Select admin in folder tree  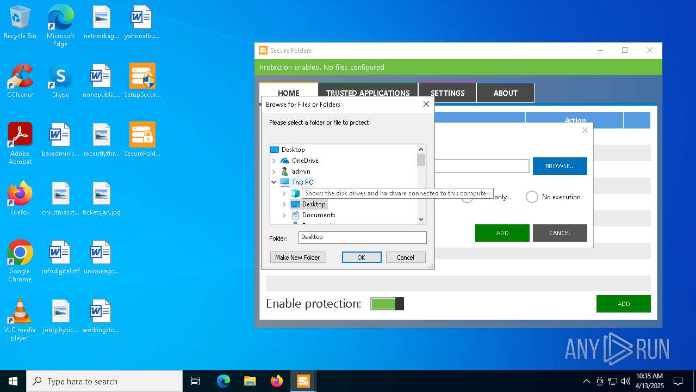(301, 171)
